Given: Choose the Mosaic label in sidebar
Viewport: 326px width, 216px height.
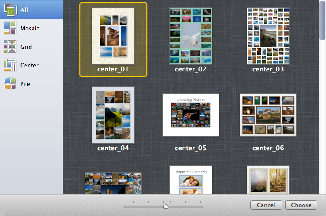Looking at the screenshot, I should (x=30, y=28).
